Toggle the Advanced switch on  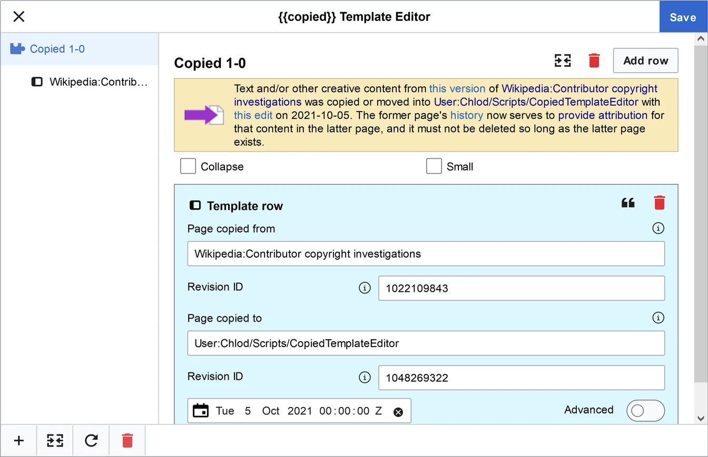pyautogui.click(x=645, y=411)
